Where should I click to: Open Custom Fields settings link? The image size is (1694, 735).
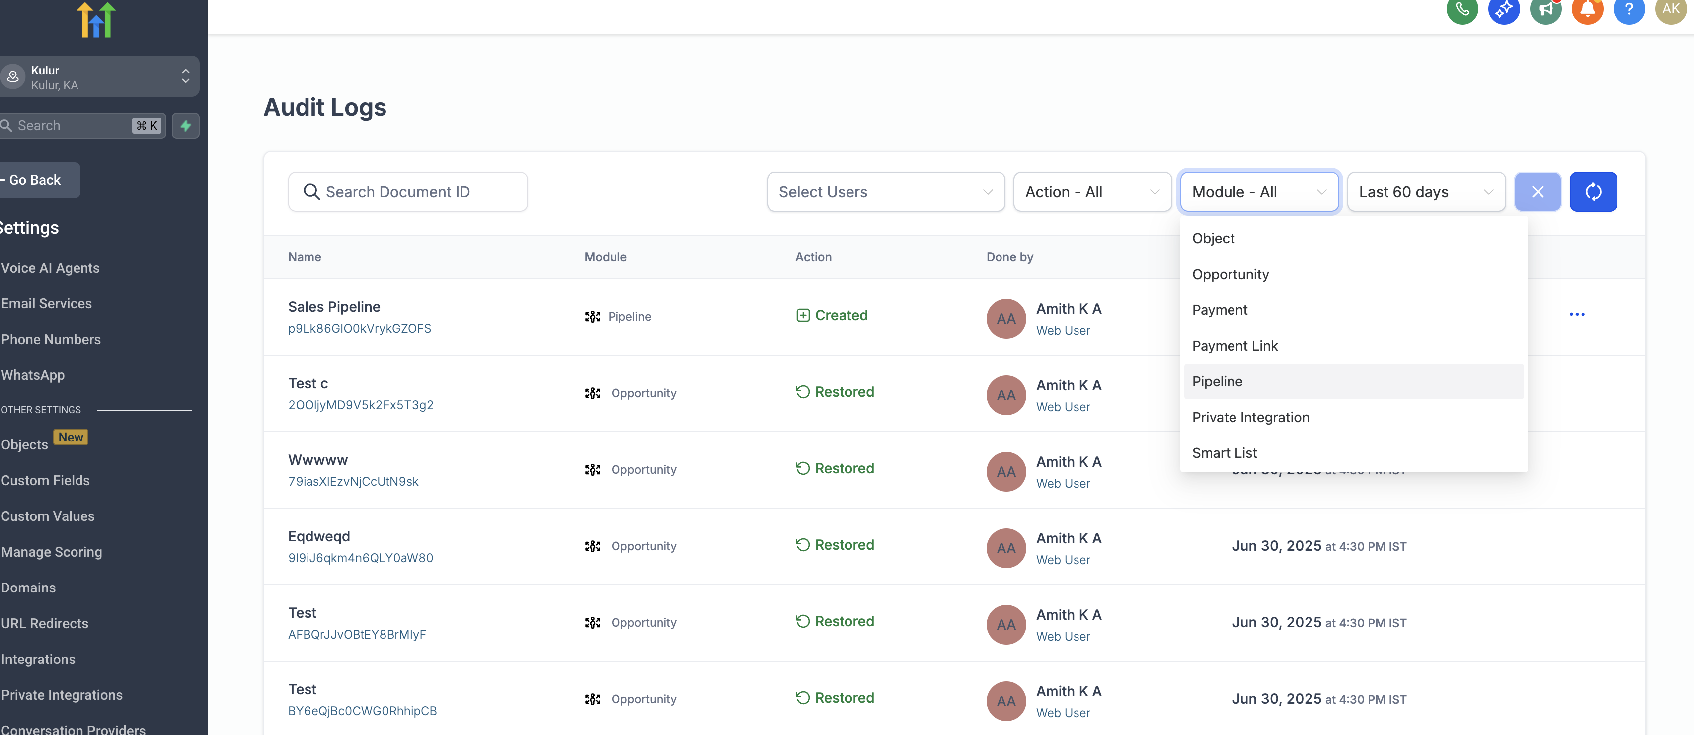[45, 481]
